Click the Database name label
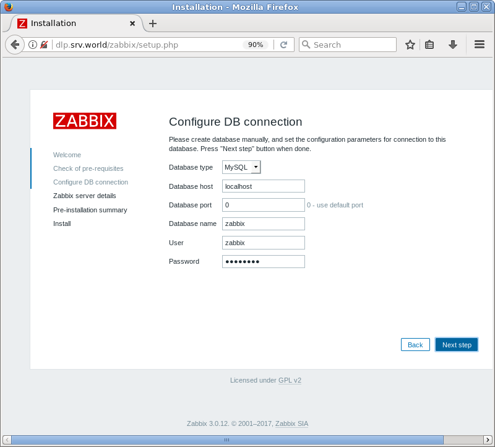Image resolution: width=495 pixels, height=447 pixels. (192, 223)
